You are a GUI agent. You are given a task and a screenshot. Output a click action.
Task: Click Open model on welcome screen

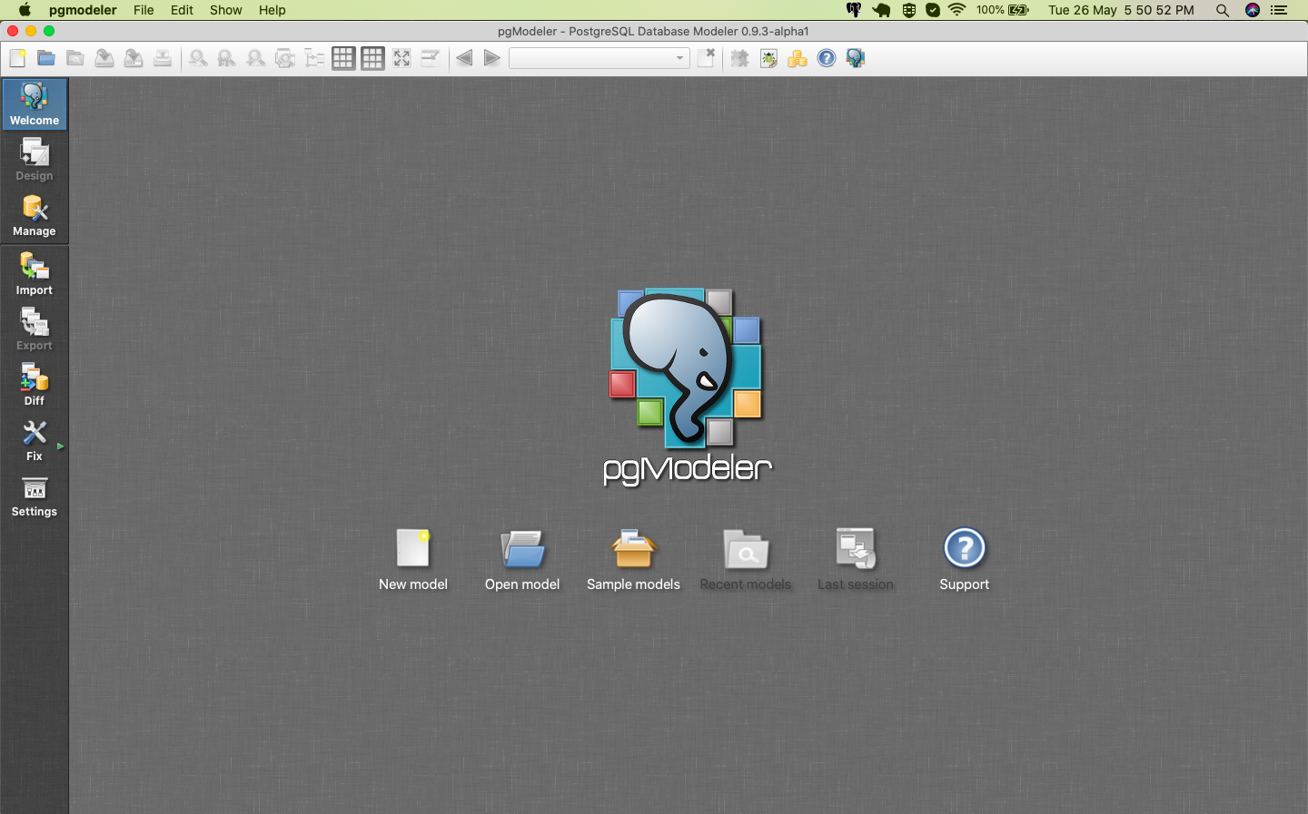522,561
